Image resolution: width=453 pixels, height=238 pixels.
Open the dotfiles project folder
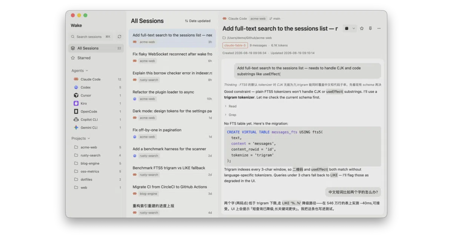tap(96, 179)
